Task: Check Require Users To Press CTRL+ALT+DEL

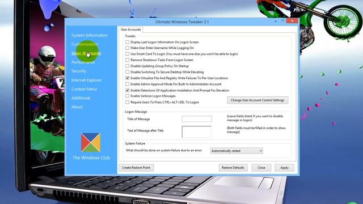Action: click(127, 102)
